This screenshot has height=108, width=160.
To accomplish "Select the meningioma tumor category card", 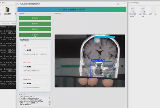I will tap(35, 67).
